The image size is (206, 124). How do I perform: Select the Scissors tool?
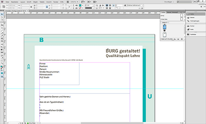(x=2, y=44)
